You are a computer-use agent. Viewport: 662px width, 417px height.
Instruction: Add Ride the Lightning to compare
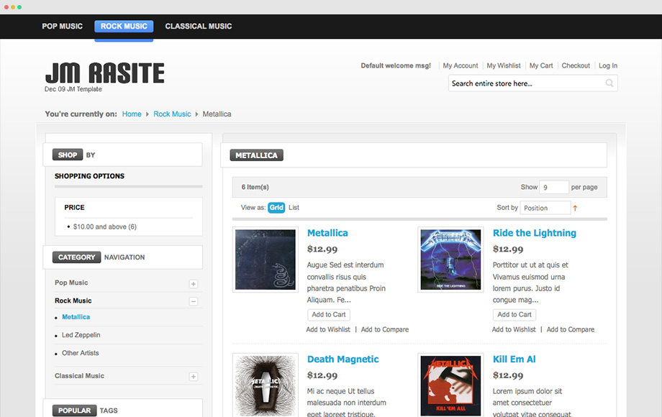pos(571,329)
